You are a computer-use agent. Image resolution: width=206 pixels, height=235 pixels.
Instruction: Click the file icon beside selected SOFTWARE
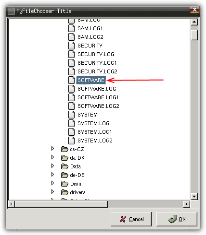coord(71,80)
